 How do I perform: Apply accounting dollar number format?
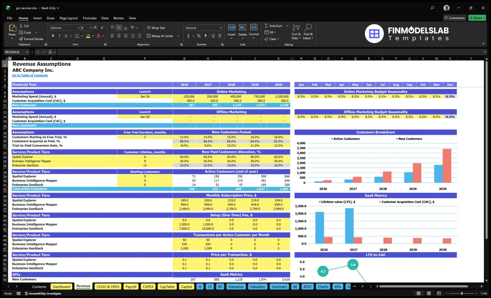(188, 36)
